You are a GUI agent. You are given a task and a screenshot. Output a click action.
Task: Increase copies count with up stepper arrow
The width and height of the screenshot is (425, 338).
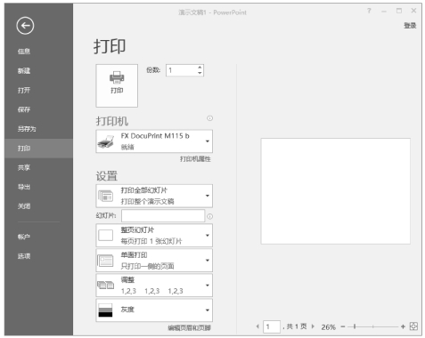(200, 68)
